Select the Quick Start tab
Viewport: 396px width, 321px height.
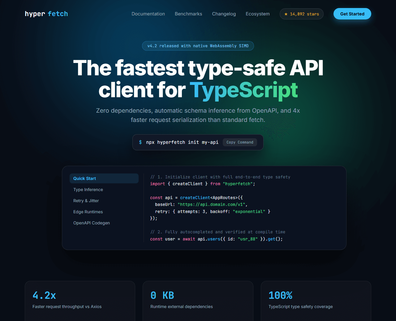coord(104,178)
